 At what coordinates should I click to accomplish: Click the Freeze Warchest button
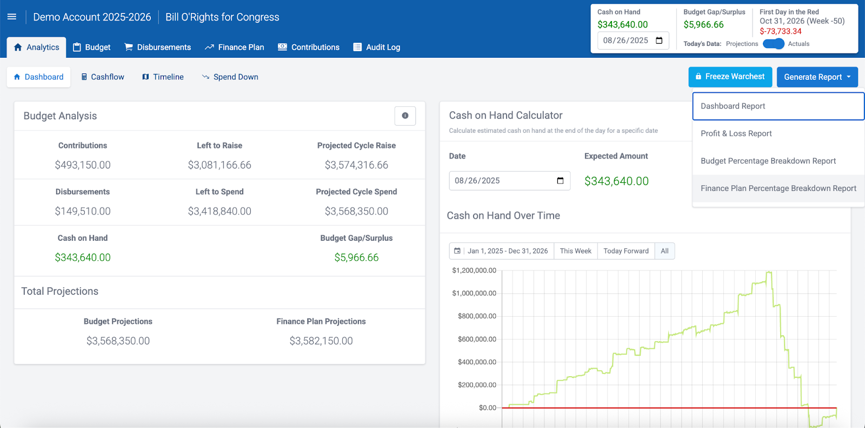[730, 77]
